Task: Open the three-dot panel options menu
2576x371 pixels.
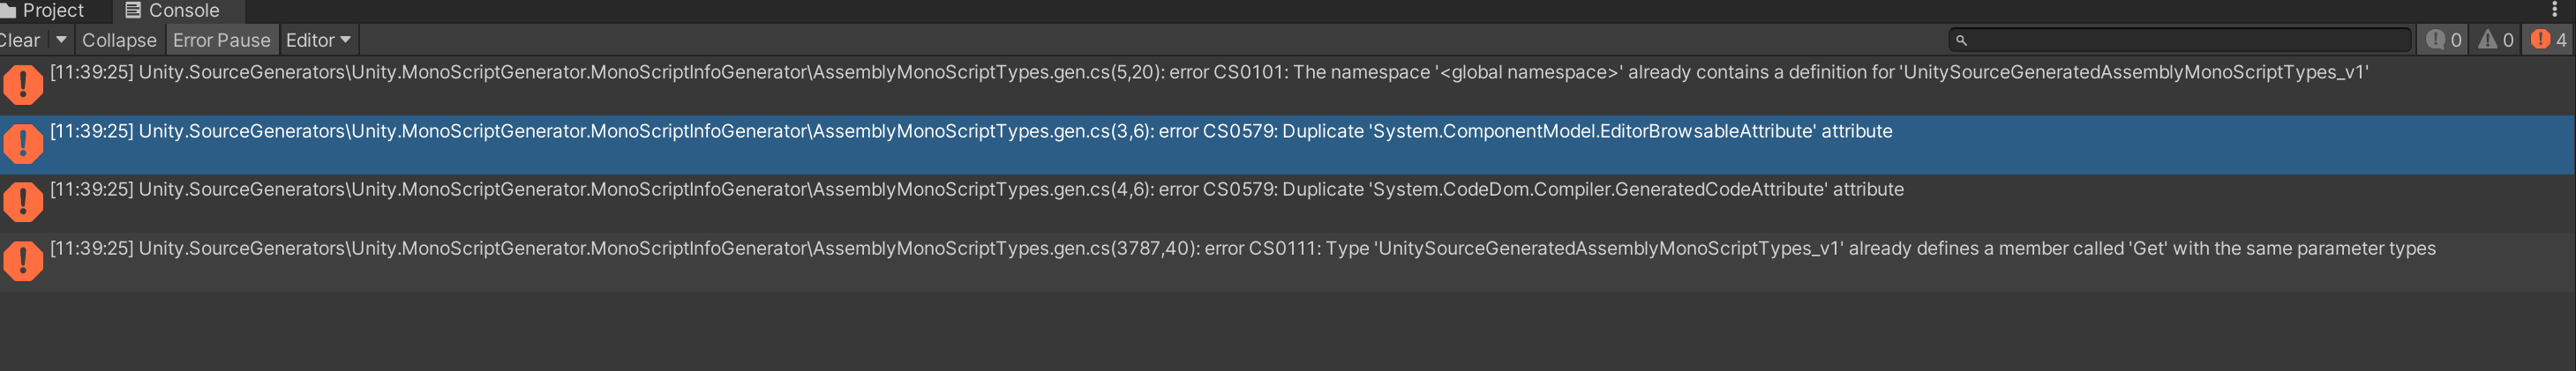Action: pos(2553,10)
